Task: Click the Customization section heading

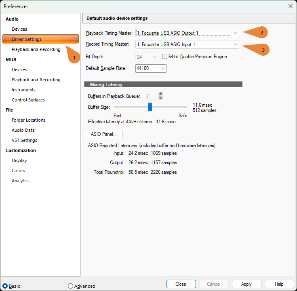Action: [x=21, y=150]
